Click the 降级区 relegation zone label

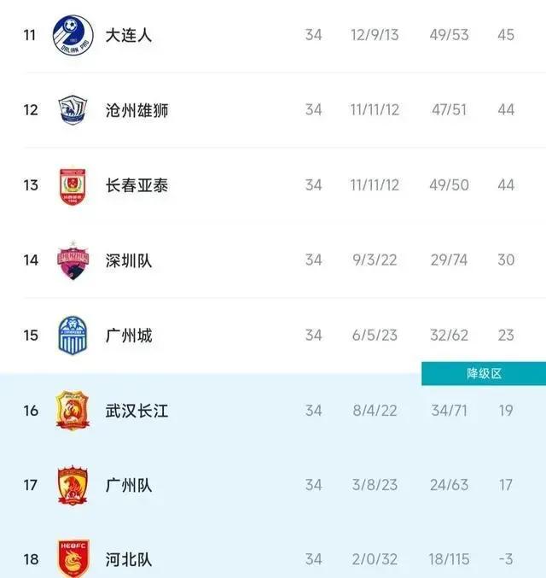[483, 374]
